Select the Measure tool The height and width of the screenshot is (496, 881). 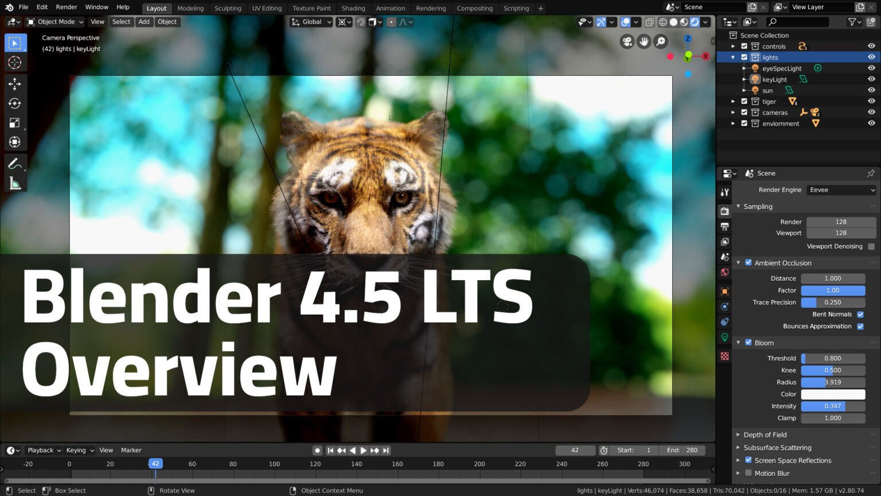tap(15, 183)
